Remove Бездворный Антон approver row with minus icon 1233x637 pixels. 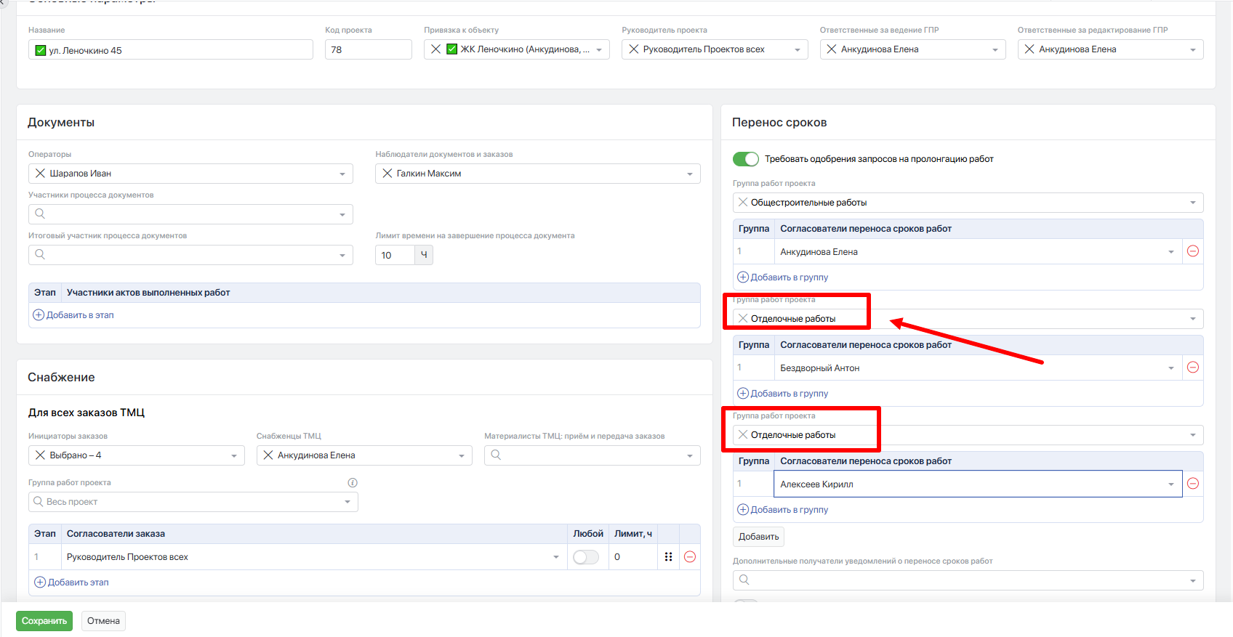tap(1192, 368)
